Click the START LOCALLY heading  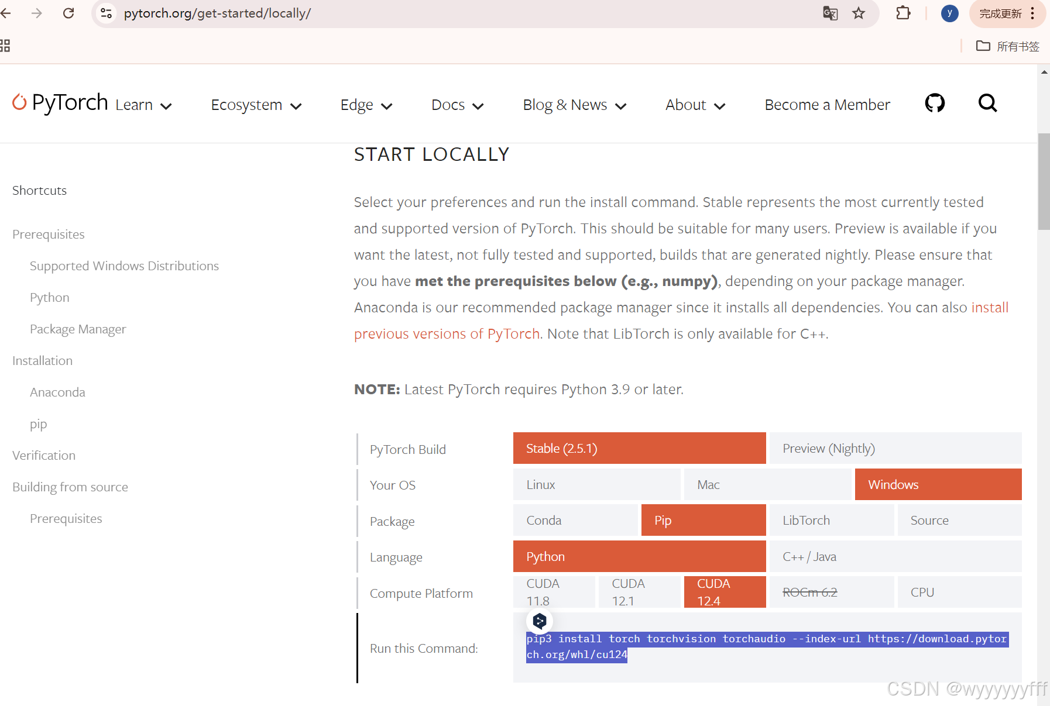432,154
